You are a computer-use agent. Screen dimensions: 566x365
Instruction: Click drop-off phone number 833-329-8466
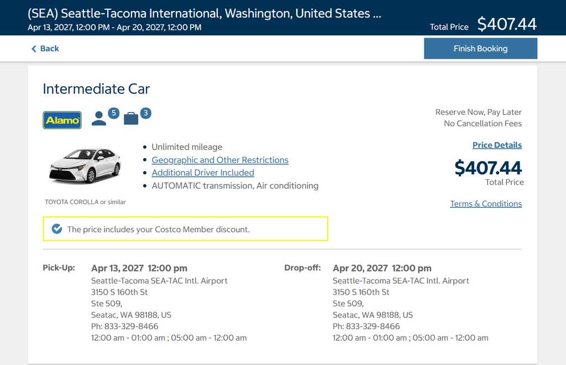pos(373,326)
